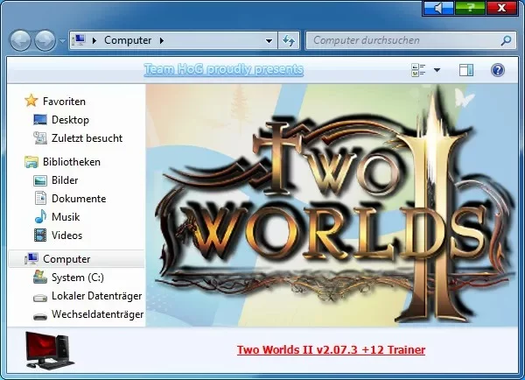
Task: Open the Two Worlds II v2.07.3 +12 Trainer link
Action: tap(331, 350)
